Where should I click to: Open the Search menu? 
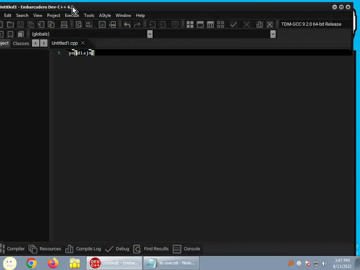22,15
